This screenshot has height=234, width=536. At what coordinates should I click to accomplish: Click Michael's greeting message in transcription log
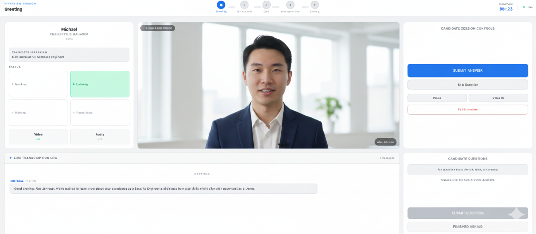point(163,189)
